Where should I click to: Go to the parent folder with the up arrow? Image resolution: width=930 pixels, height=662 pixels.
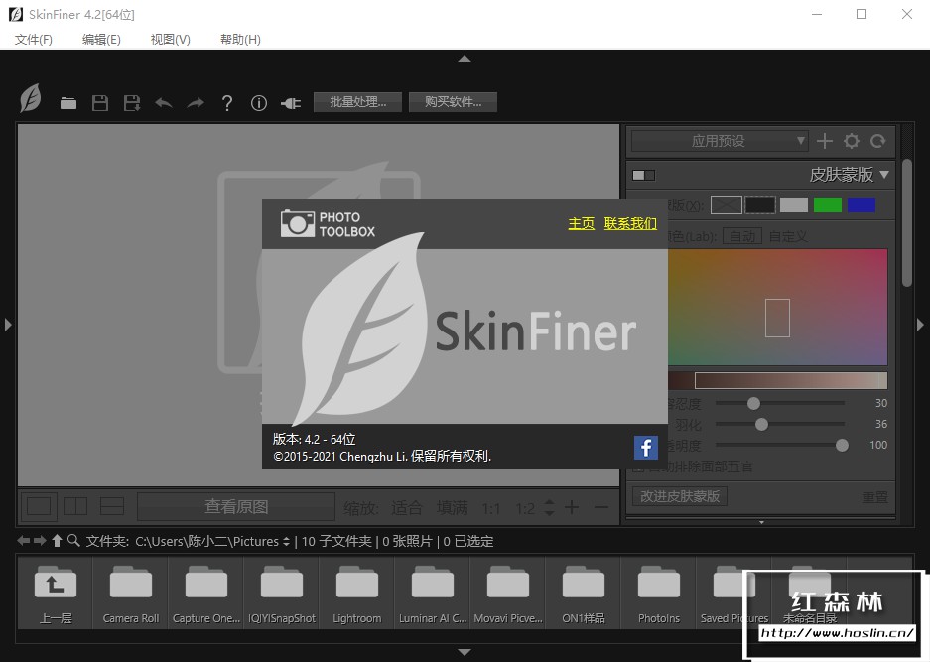coord(57,540)
